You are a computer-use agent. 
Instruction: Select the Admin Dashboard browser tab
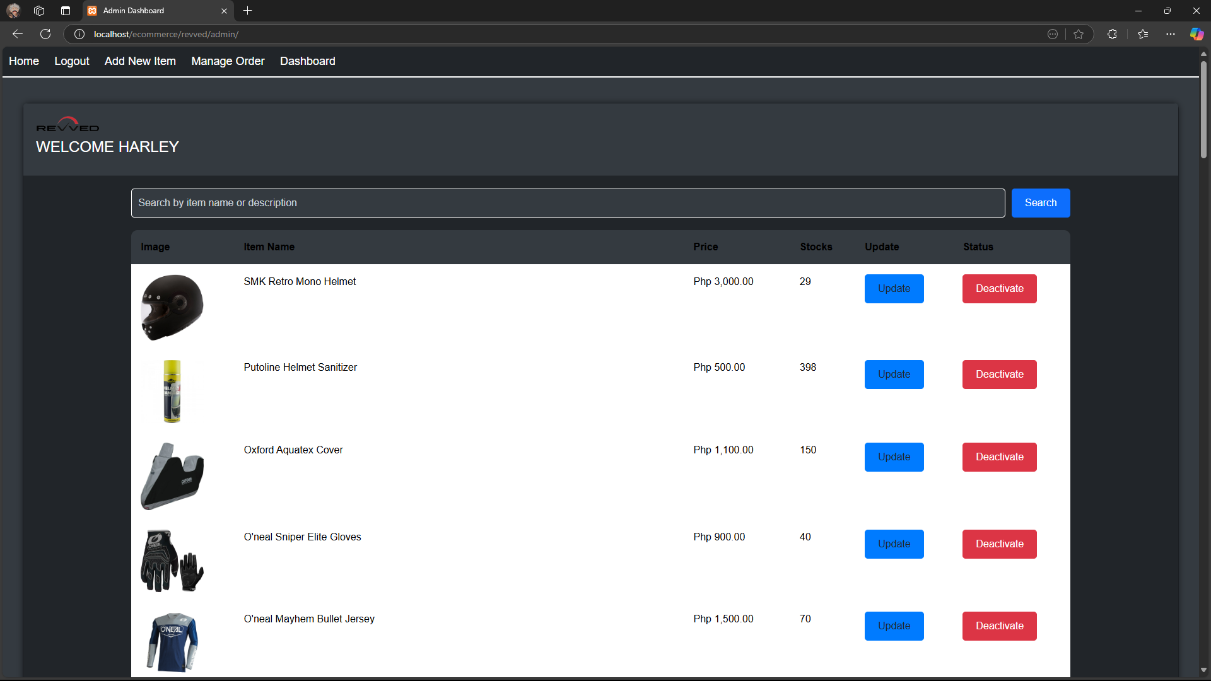tap(158, 11)
